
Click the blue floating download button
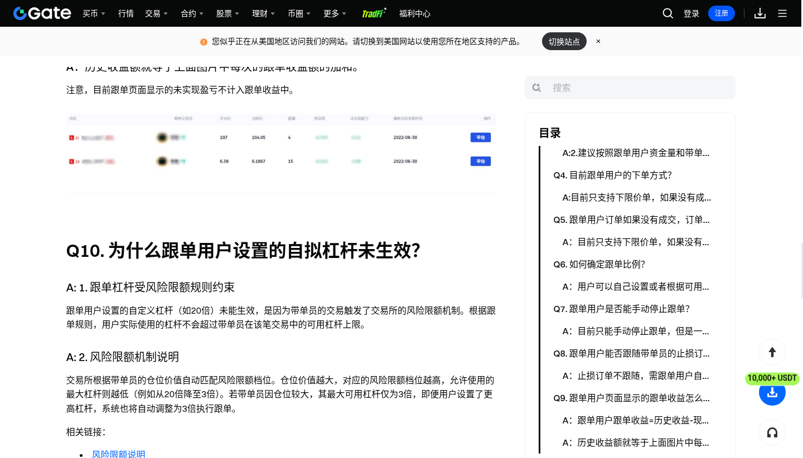(x=772, y=392)
